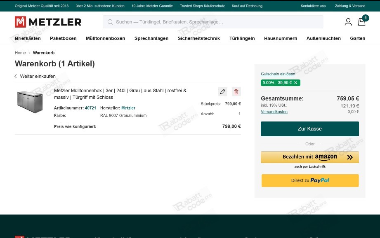Go to Home breadcrumb
This screenshot has width=380, height=238.
click(x=20, y=53)
